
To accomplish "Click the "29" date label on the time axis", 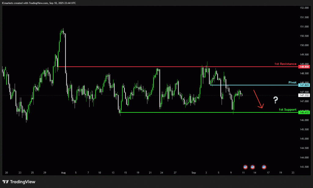I will click(x=45, y=173).
